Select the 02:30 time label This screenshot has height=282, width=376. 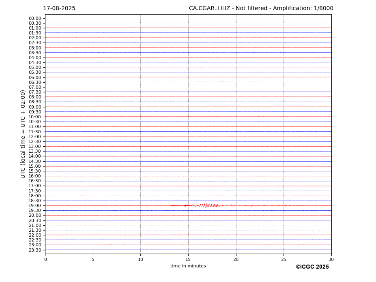tap(35, 43)
